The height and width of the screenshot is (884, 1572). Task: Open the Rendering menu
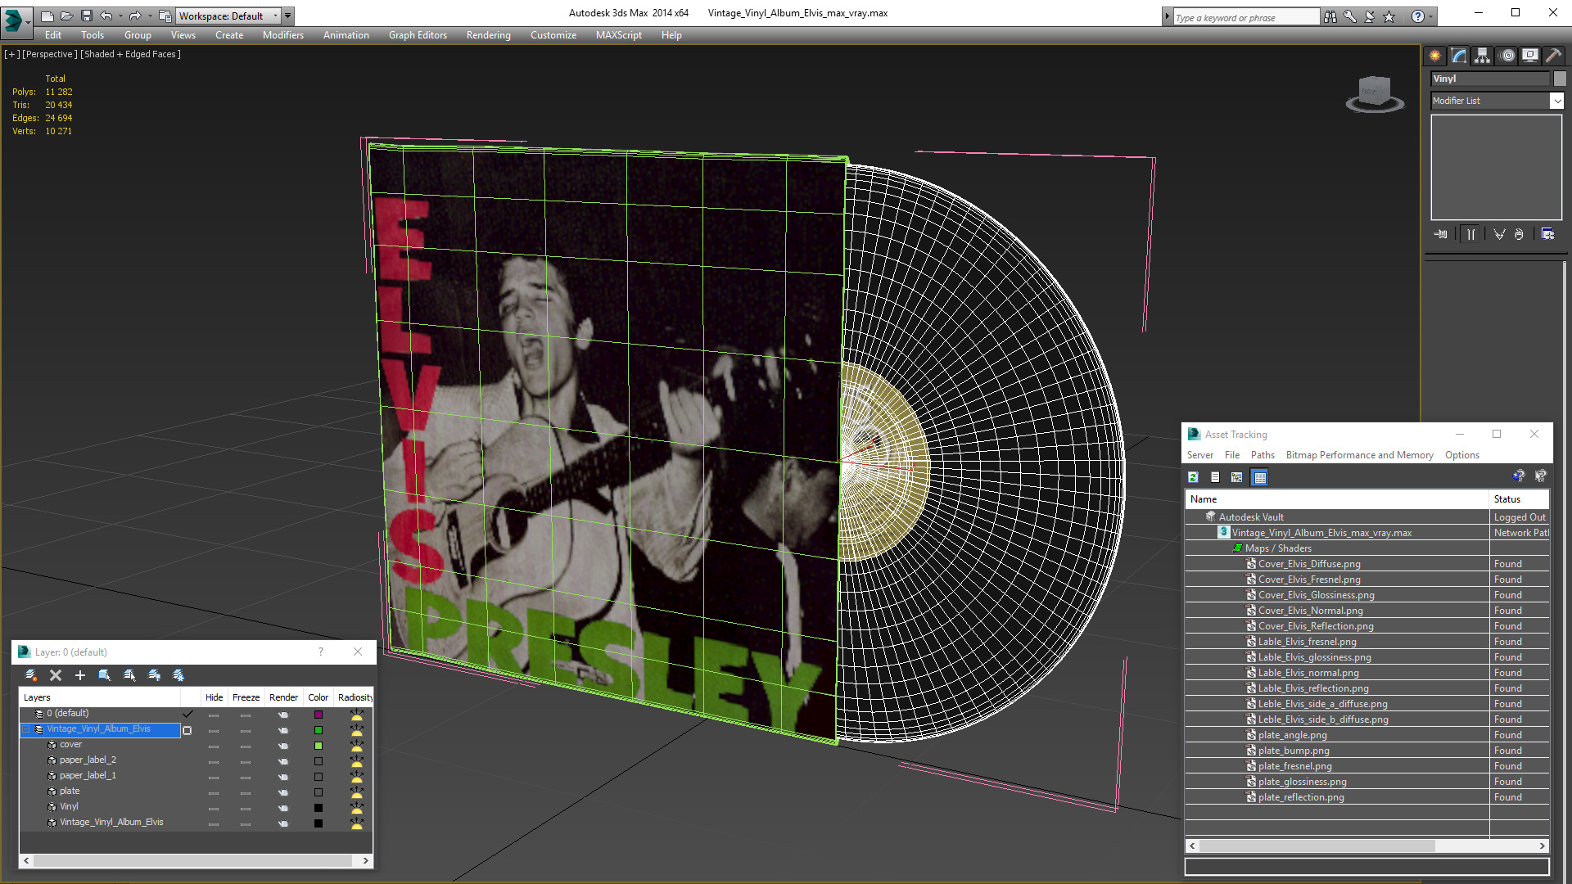pyautogui.click(x=488, y=35)
